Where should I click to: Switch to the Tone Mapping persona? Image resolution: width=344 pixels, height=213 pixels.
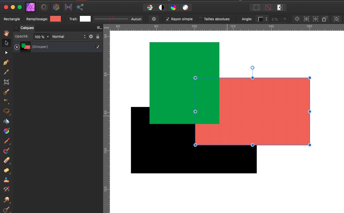(x=68, y=7)
